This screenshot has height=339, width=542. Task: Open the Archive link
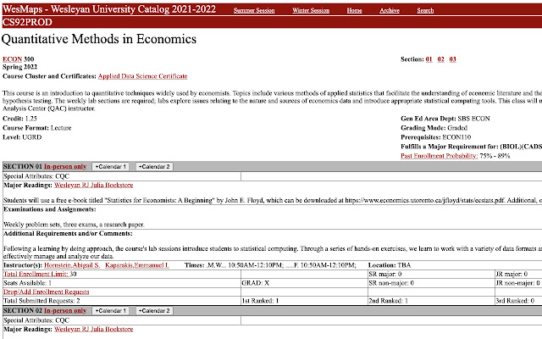pos(390,10)
